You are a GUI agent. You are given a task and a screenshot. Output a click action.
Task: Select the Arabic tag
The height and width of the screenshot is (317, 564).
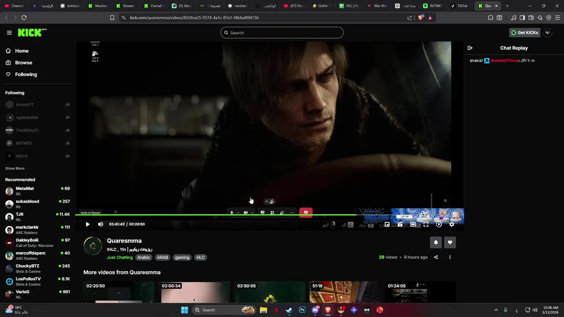coord(144,258)
